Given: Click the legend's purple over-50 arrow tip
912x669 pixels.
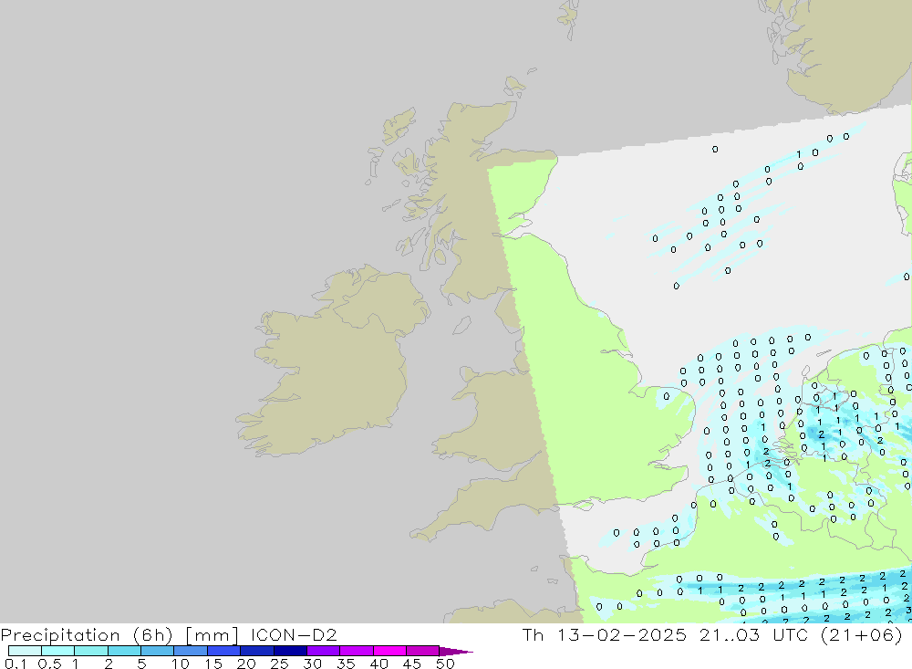Looking at the screenshot, I should 455,652.
